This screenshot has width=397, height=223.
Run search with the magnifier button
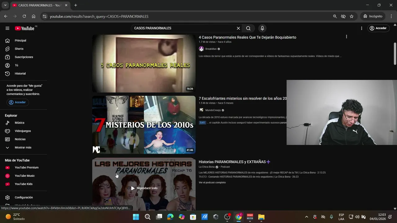248,28
